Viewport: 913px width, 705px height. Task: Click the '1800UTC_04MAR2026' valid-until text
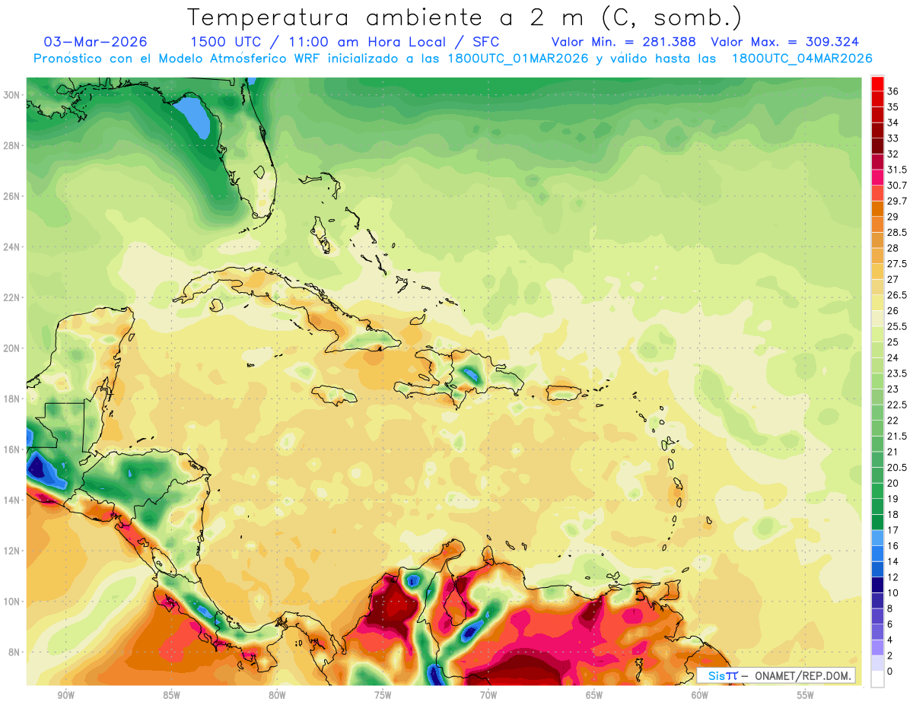[802, 59]
